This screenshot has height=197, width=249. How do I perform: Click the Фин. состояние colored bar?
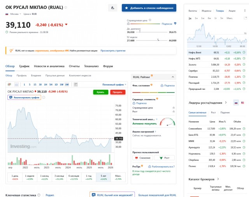point(153,92)
